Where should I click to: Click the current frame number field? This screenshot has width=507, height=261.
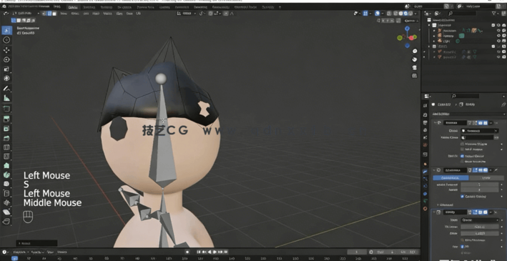point(357,252)
